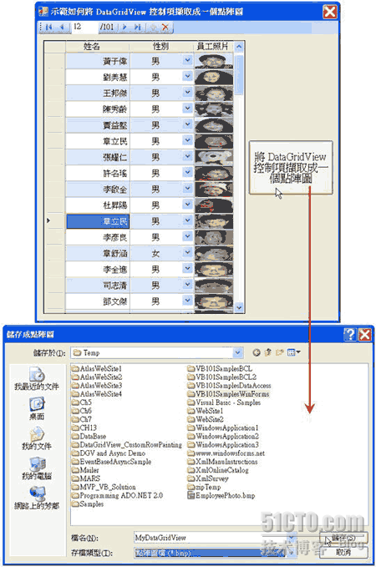
Task: Select name cell 許名瑤
Action: (98, 173)
